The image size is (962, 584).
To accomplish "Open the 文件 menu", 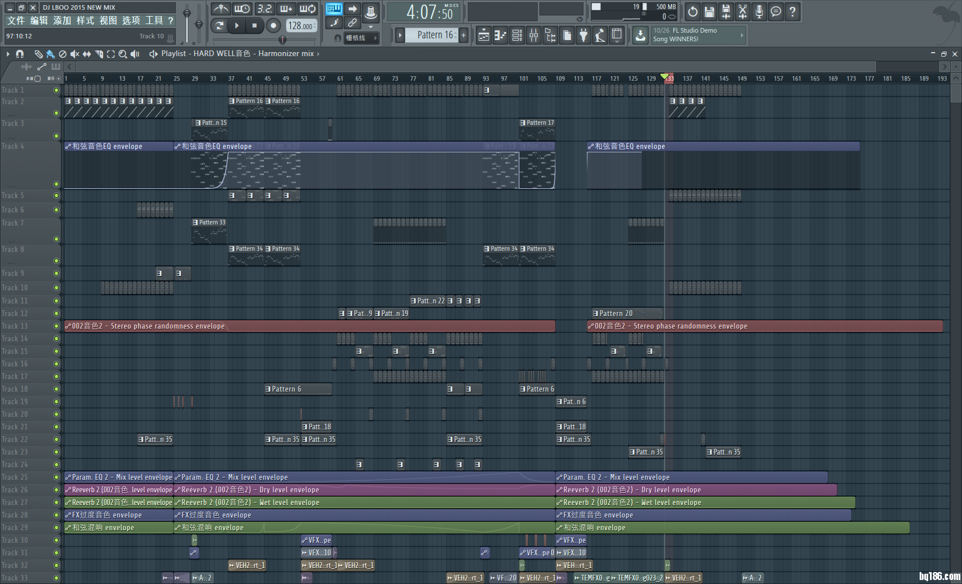I will 15,21.
